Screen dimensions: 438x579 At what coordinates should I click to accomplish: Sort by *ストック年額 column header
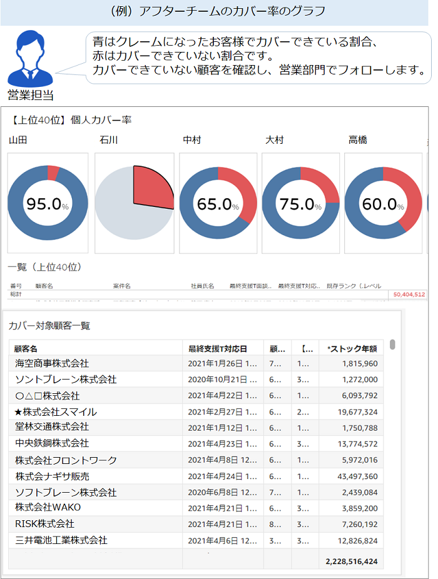point(352,348)
